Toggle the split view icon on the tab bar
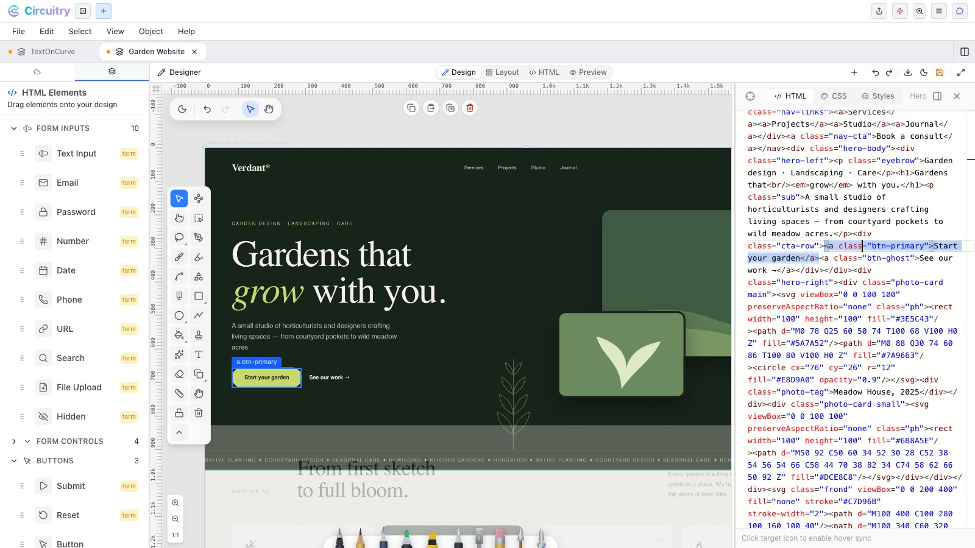 coord(965,52)
